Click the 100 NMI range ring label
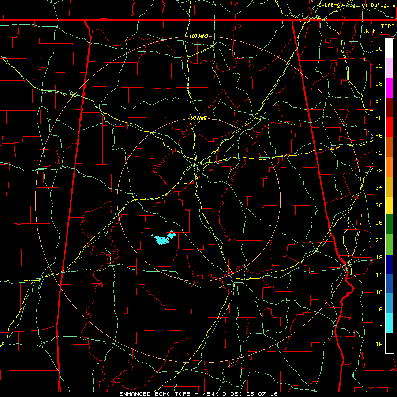Viewport: 397px width, 397px height. [x=198, y=36]
